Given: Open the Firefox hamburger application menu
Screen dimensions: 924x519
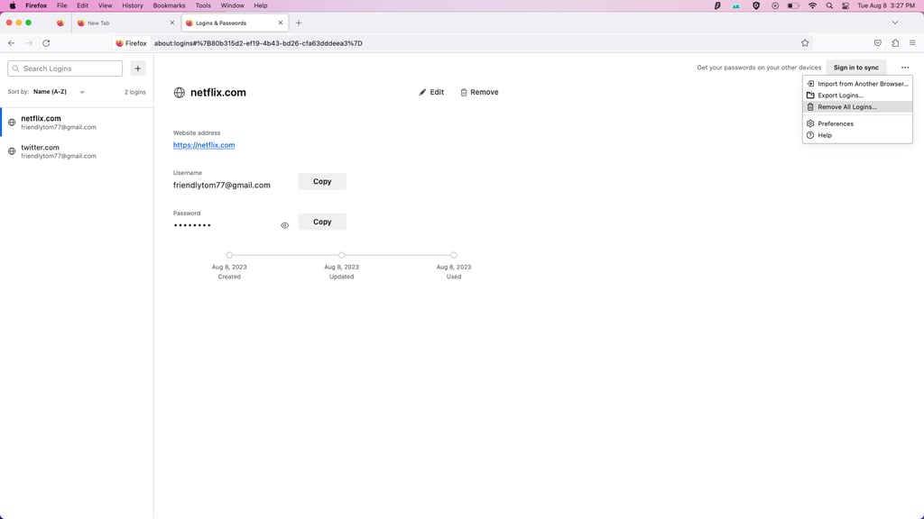Looking at the screenshot, I should (x=912, y=43).
